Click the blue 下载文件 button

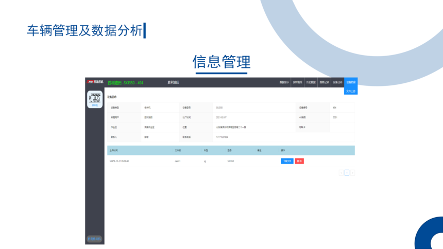coord(287,161)
